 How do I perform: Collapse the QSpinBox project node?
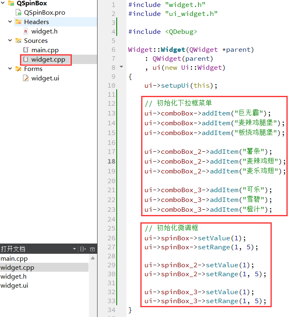coord(3,3)
